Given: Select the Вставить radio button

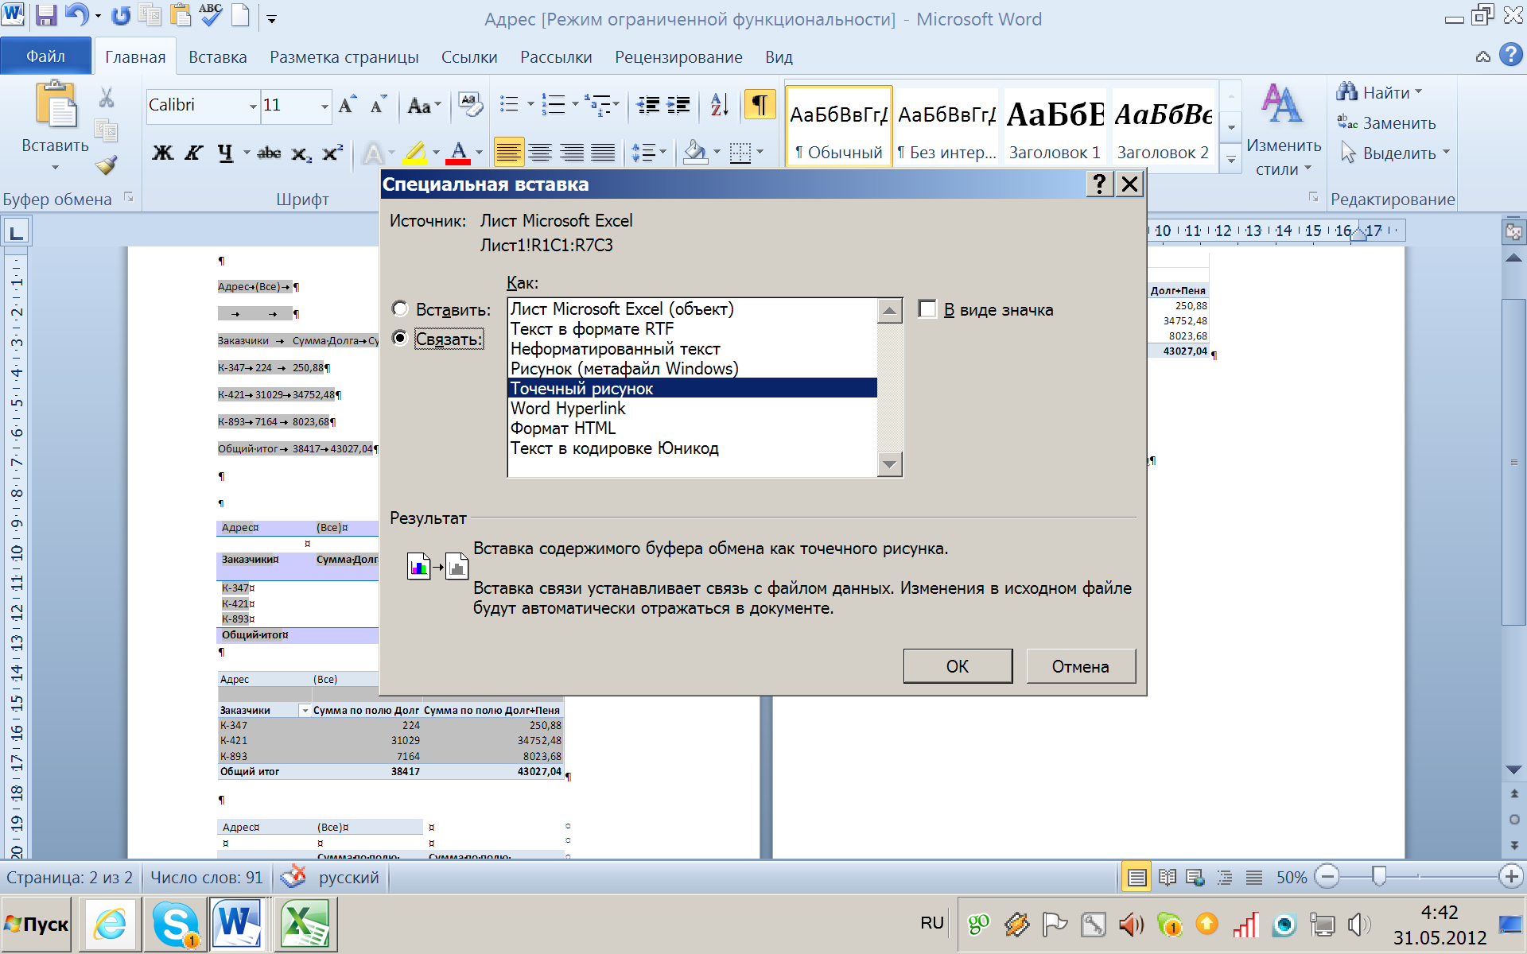Looking at the screenshot, I should pos(400,308).
